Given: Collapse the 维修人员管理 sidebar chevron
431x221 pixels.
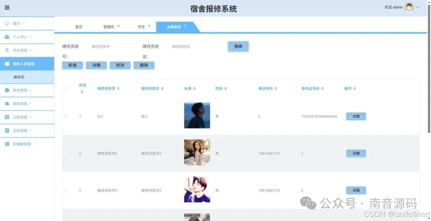Looking at the screenshot, I should tap(38, 64).
